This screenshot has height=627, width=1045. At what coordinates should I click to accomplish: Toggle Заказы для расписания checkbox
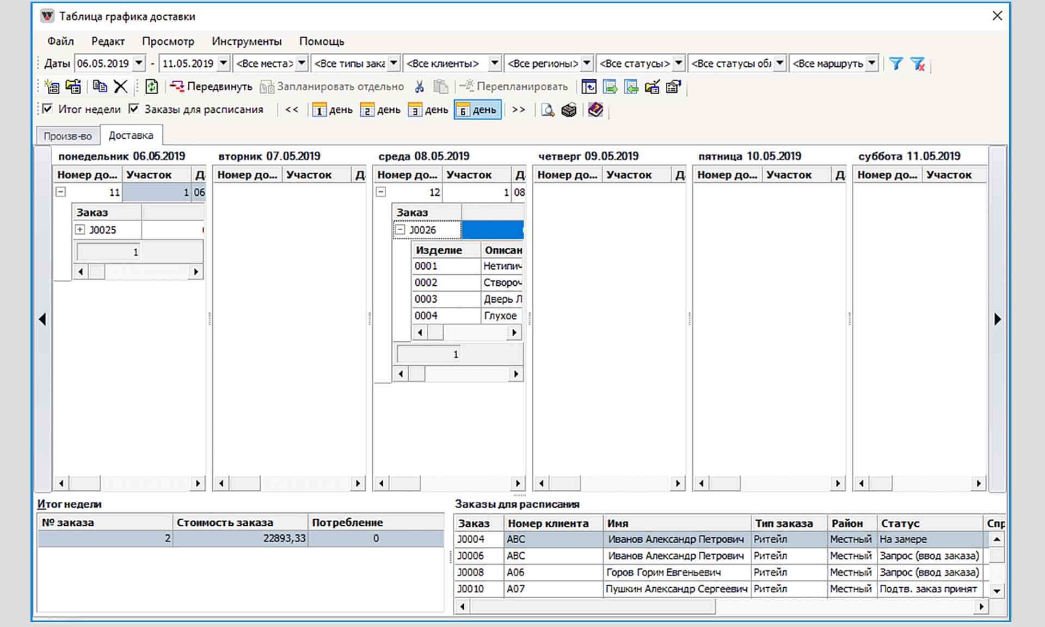[x=134, y=109]
